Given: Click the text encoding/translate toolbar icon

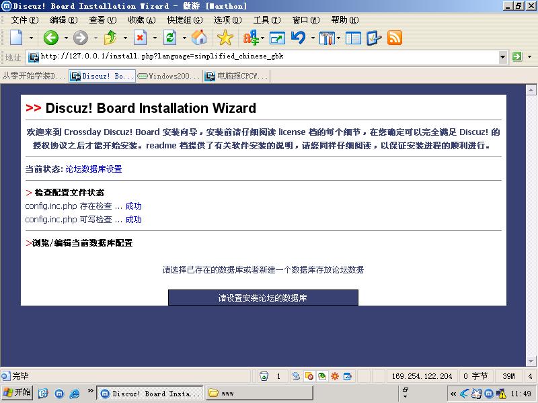Looking at the screenshot, I should [251, 38].
